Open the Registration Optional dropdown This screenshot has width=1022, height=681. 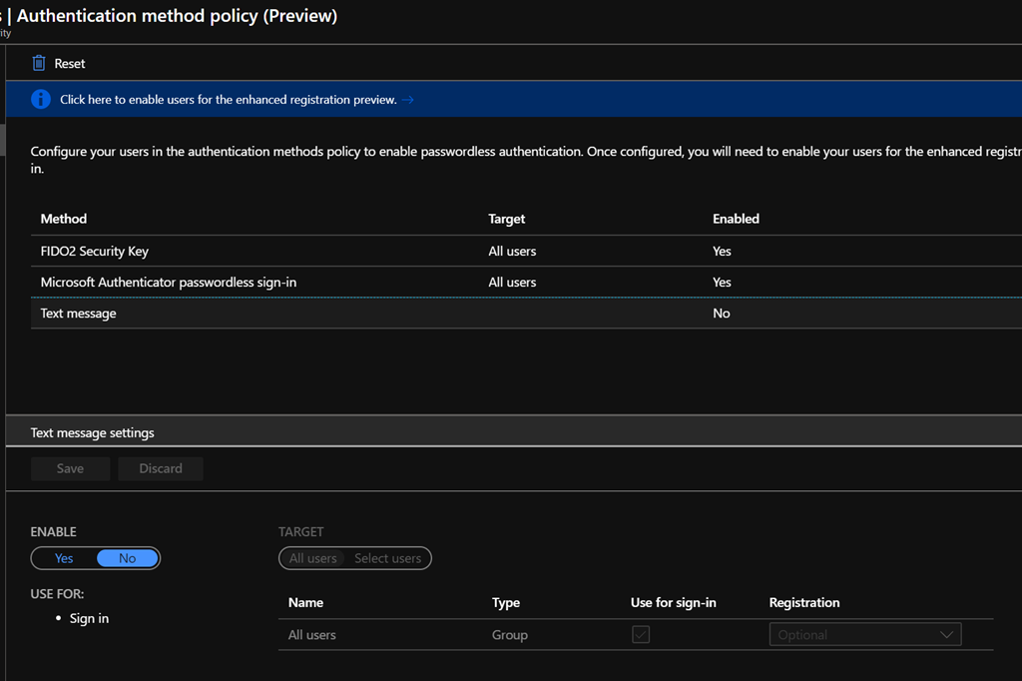[x=853, y=635]
